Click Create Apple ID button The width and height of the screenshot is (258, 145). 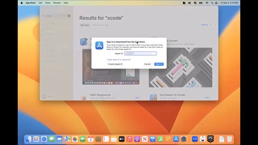pyautogui.click(x=115, y=64)
